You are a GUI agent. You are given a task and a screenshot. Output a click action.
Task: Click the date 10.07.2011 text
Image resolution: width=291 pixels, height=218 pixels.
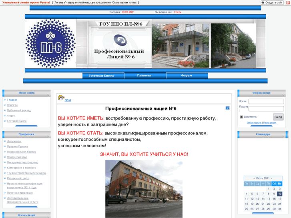click(128, 12)
